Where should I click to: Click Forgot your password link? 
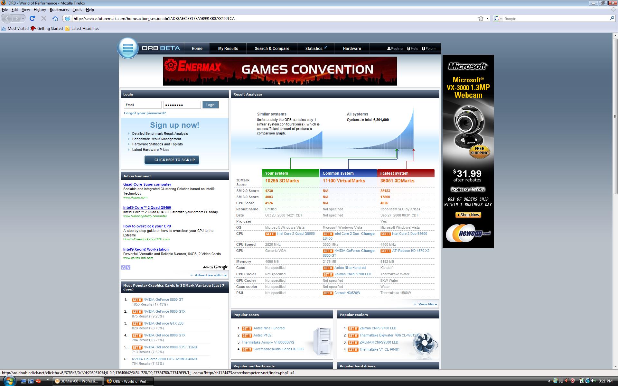tap(145, 113)
